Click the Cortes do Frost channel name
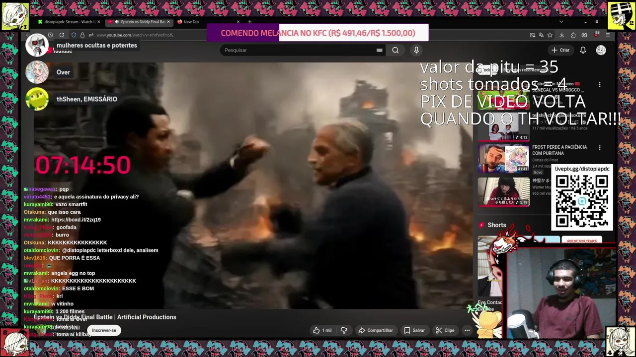636x357 pixels. [545, 160]
